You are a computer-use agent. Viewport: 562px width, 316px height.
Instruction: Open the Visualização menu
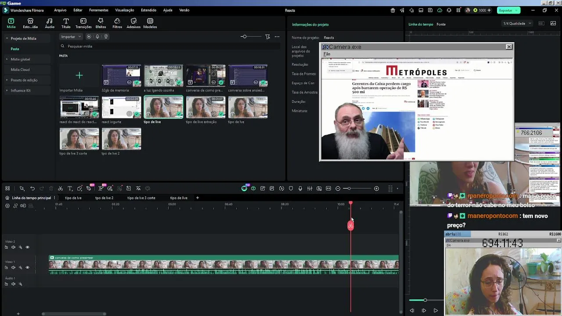coord(125,10)
